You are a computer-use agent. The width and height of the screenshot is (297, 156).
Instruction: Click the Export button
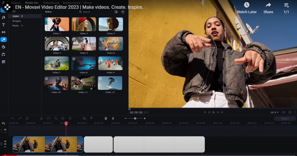[285, 118]
